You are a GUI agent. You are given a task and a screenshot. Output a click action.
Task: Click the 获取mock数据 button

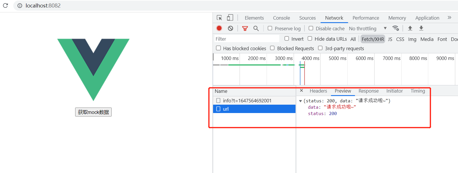tap(93, 112)
